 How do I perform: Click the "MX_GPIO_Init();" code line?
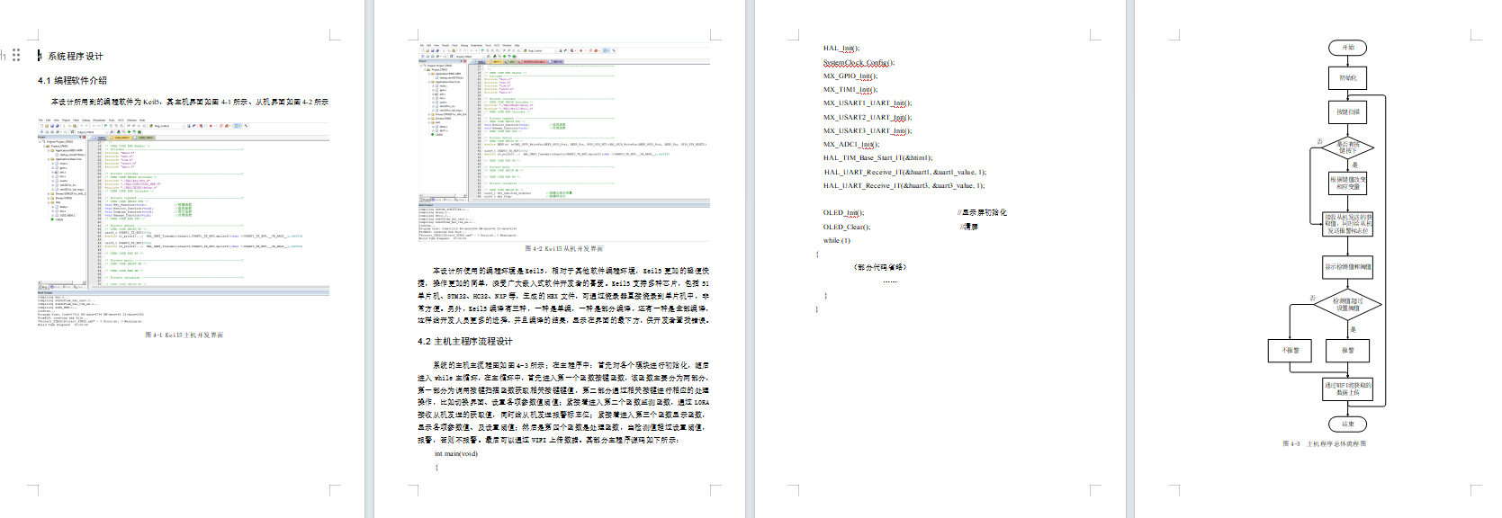850,76
